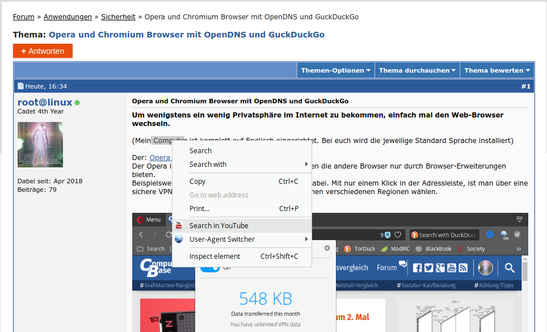547x332 pixels.
Task: Expand the User-Agent Switcher submenu
Action: tap(242, 239)
